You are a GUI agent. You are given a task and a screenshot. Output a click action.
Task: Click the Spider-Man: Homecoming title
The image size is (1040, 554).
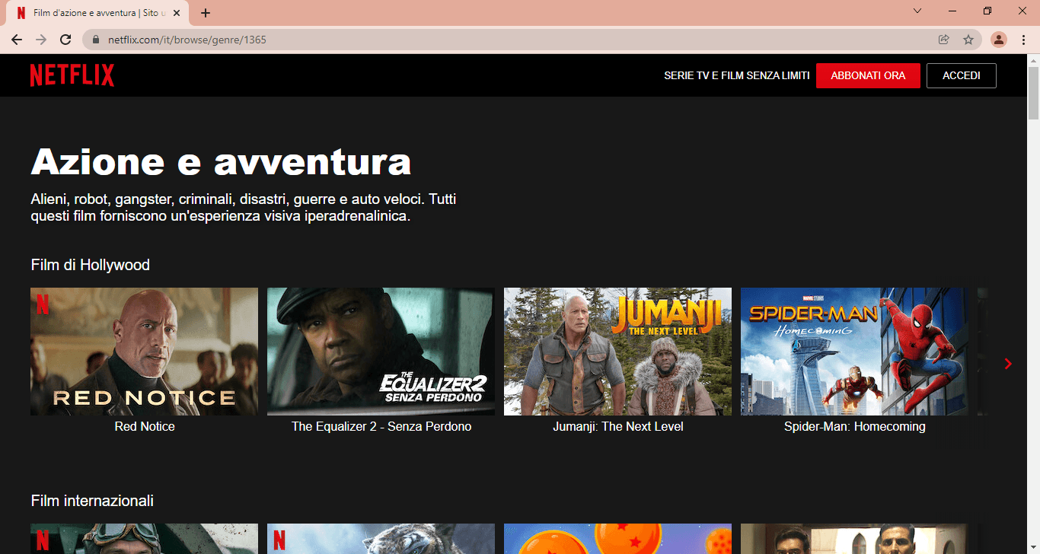click(x=855, y=426)
